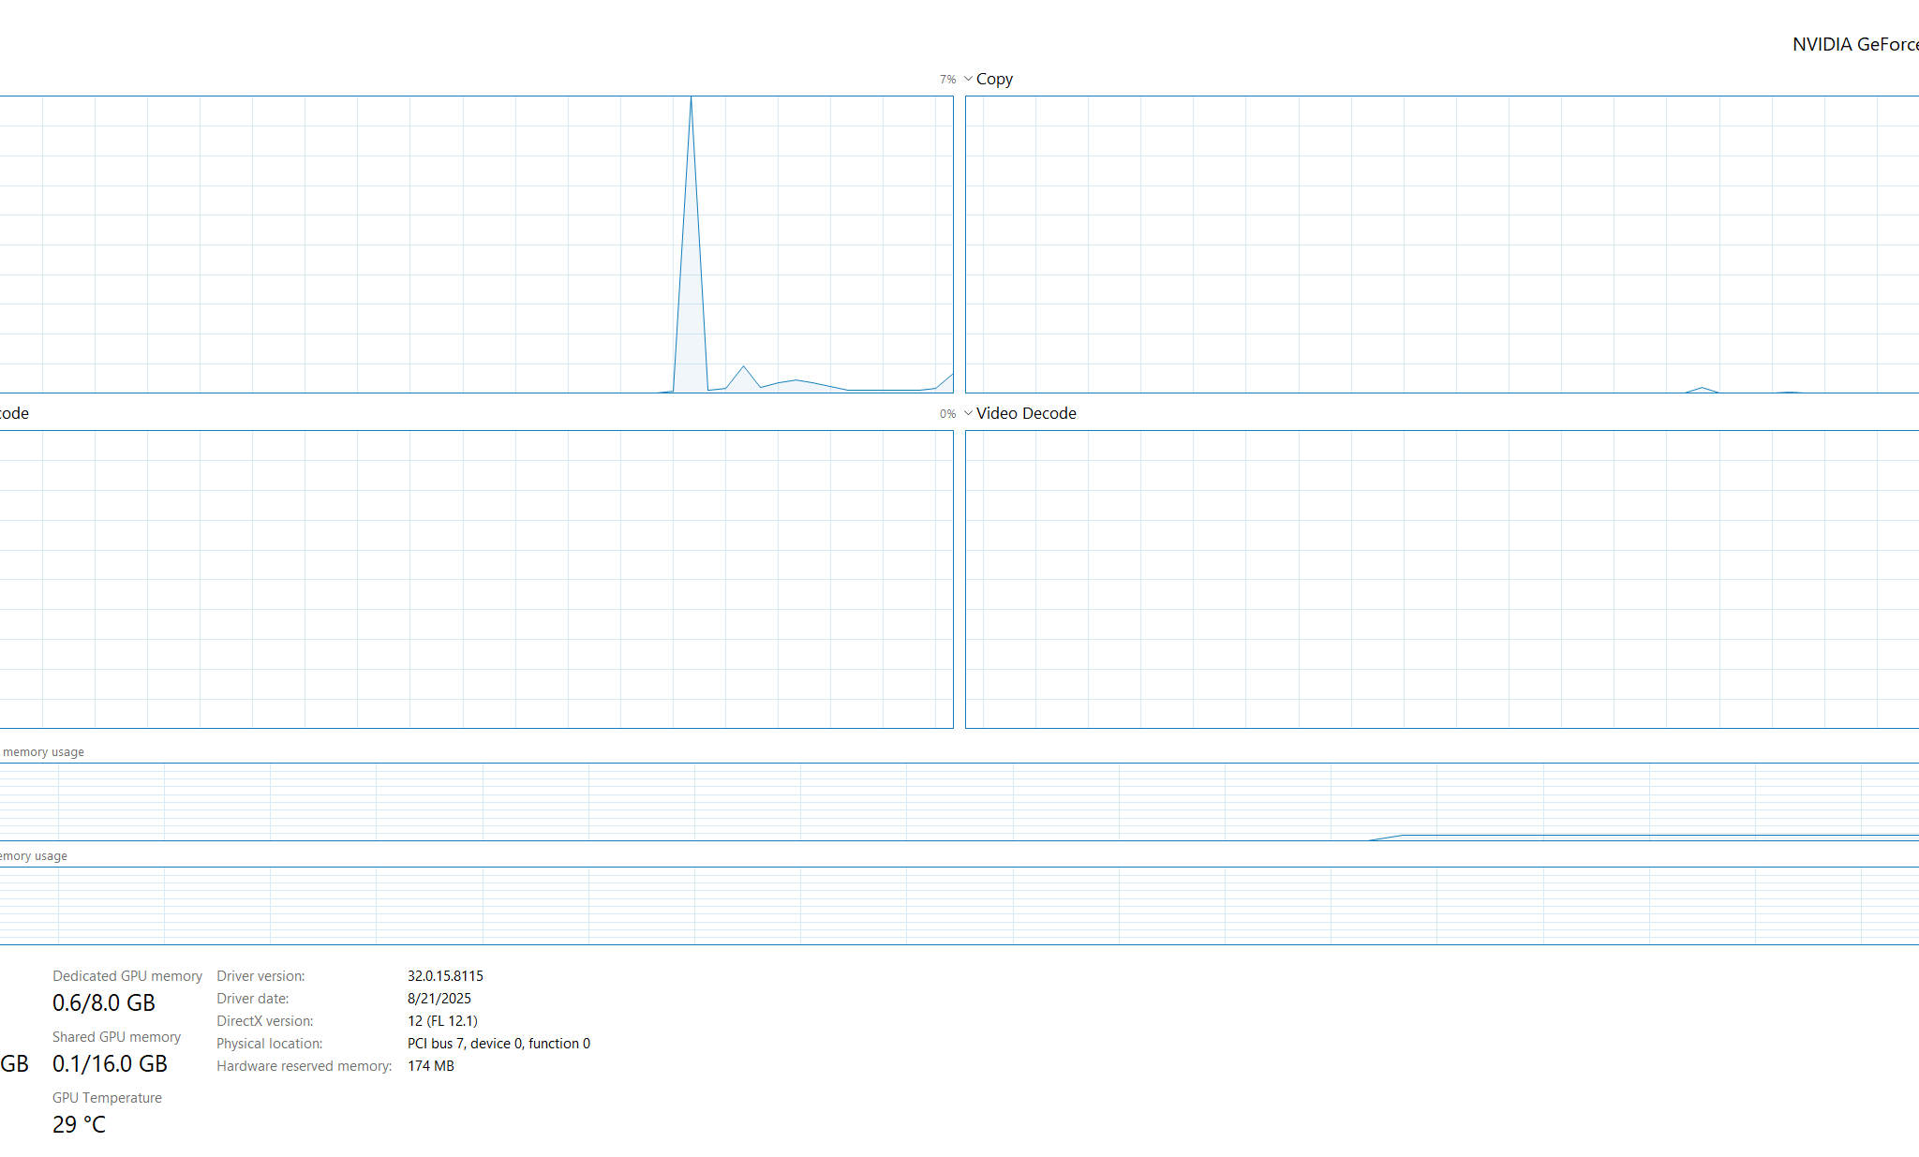
Task: Click the NVIDIA GeForce device name
Action: [x=1855, y=45]
